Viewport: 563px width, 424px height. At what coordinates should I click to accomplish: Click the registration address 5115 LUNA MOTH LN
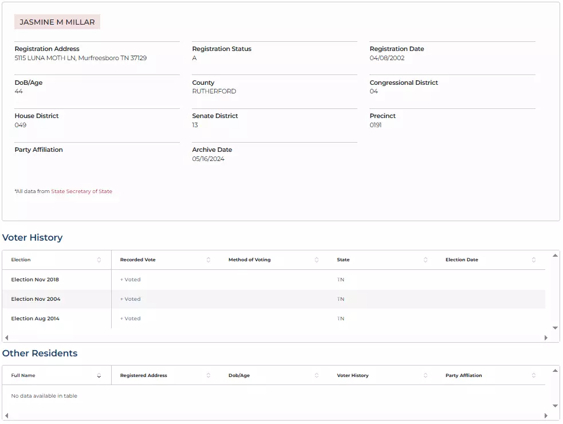coord(81,58)
